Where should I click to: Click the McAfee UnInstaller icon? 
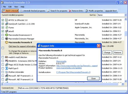tap(6, 72)
